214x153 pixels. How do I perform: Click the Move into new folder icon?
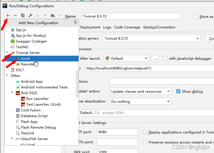(x=53, y=16)
